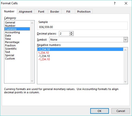Decrease decimal places with down spinner arrow
The width and height of the screenshot is (132, 116).
click(x=71, y=35)
